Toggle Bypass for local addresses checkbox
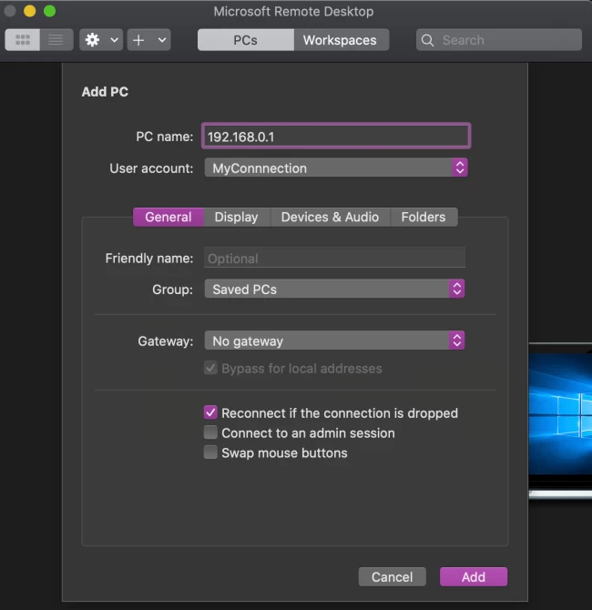The width and height of the screenshot is (592, 610). (x=210, y=368)
